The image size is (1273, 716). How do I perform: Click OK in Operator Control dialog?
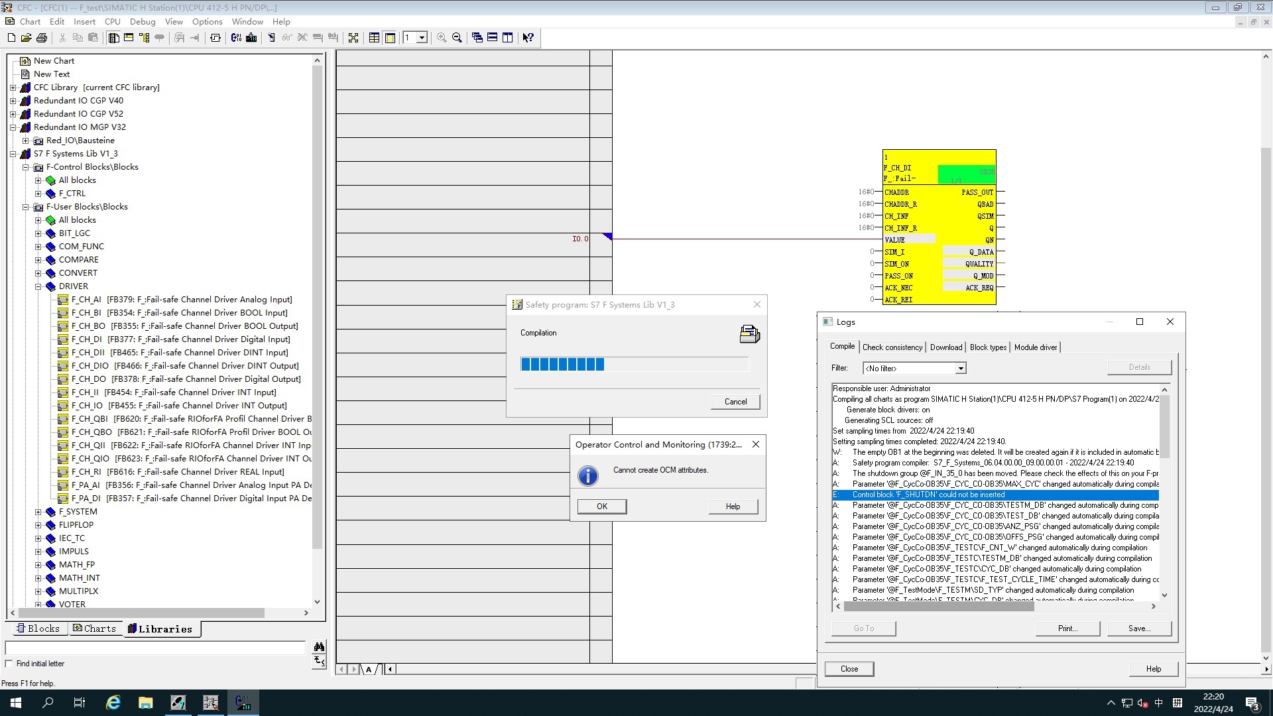click(x=601, y=507)
